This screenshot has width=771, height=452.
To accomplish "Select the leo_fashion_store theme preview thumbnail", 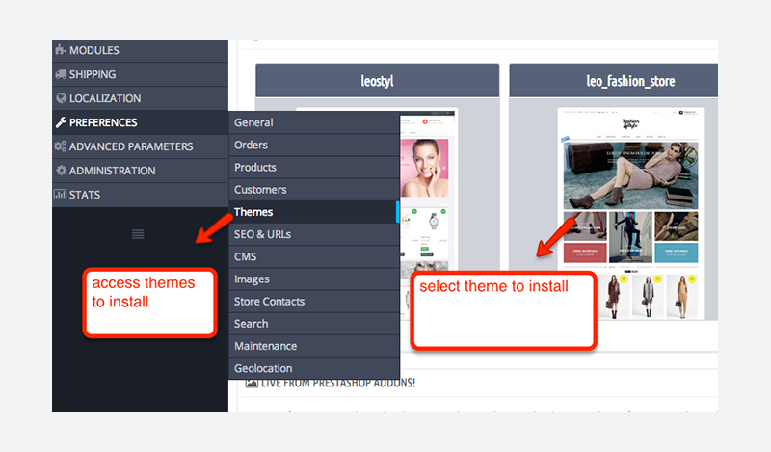I will click(x=630, y=213).
